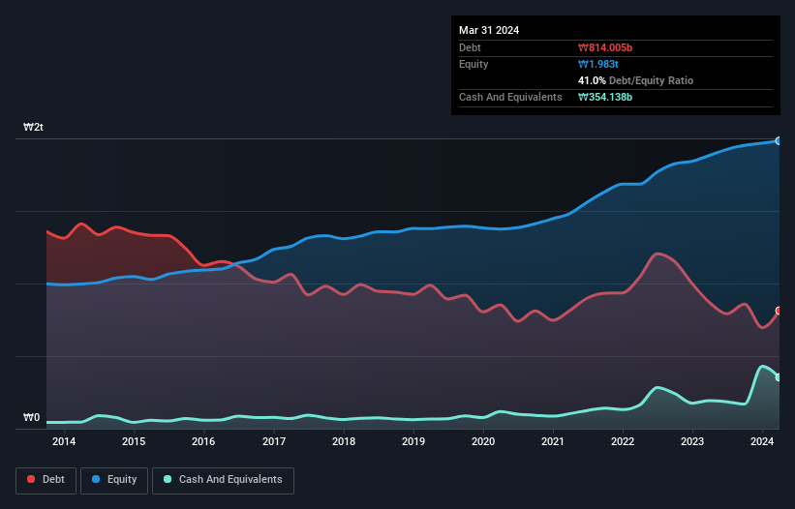This screenshot has width=795, height=509.
Task: Click the 2014 x-axis year label
Action: pos(64,441)
